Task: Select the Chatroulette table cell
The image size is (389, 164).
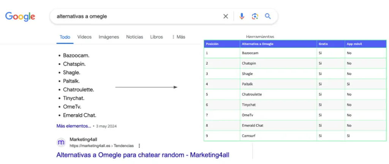Action: pyautogui.click(x=278, y=95)
